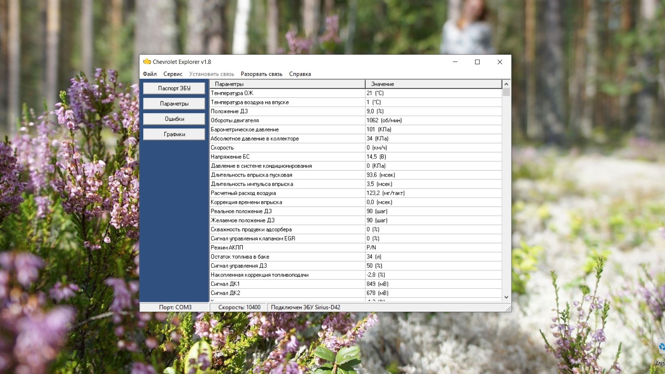Open the Справка menu
The width and height of the screenshot is (665, 374).
pos(300,74)
